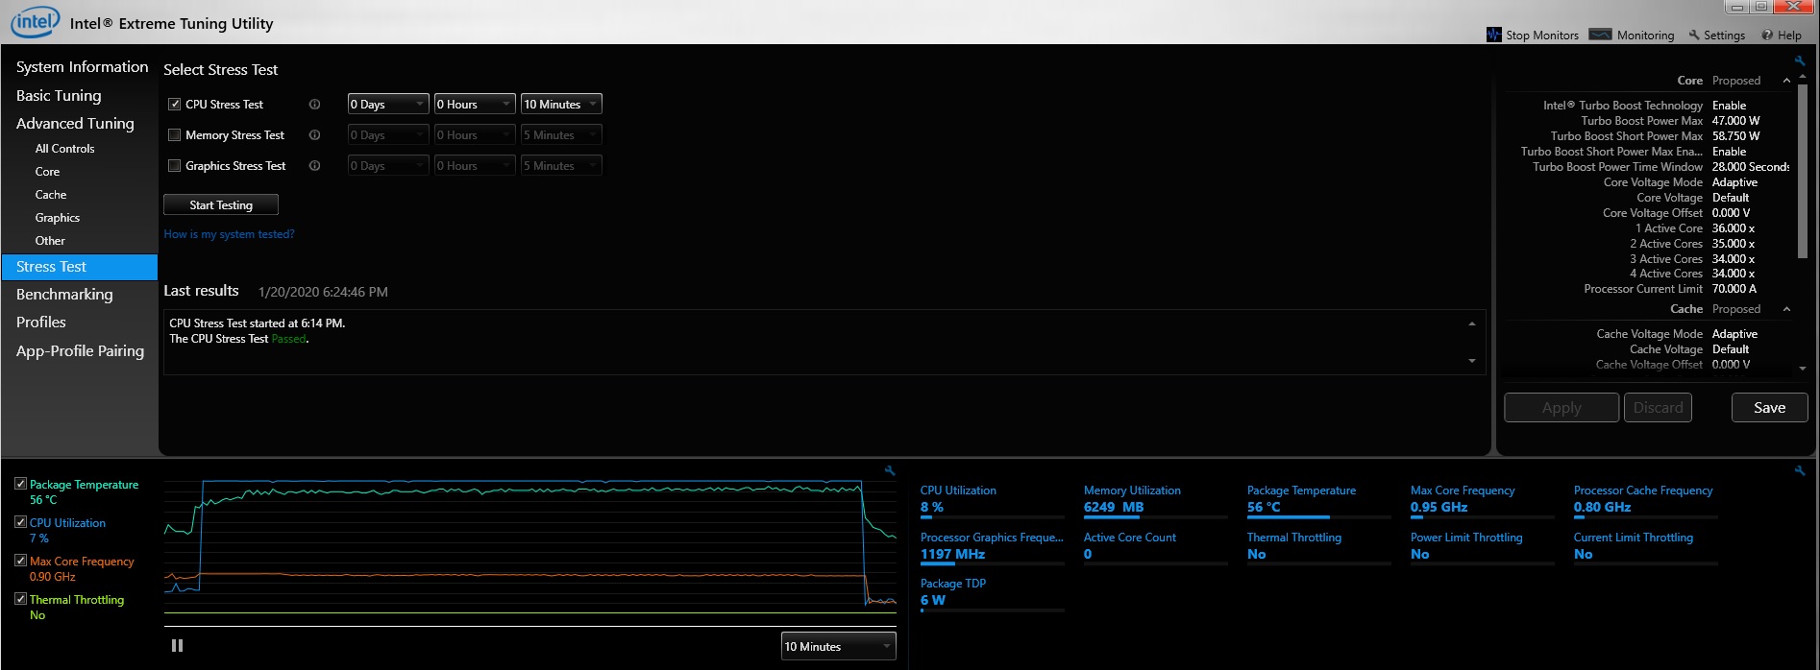The image size is (1820, 670).
Task: Open CPU test Hours dropdown
Action: [475, 104]
